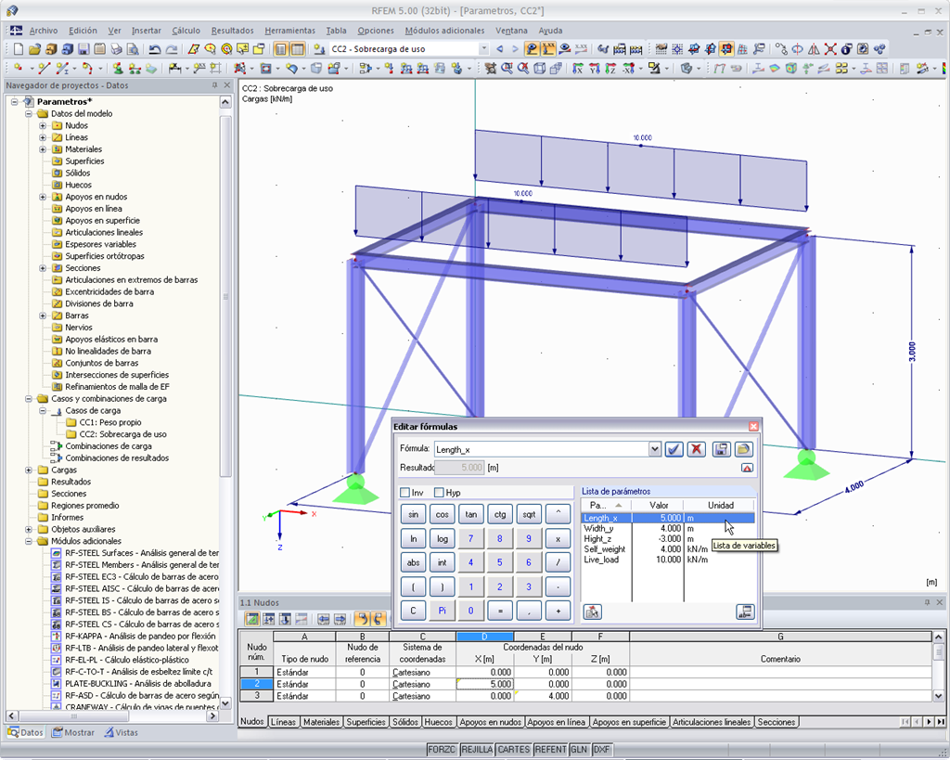The height and width of the screenshot is (760, 950).
Task: Click the Pi button on the calculator
Action: point(443,610)
